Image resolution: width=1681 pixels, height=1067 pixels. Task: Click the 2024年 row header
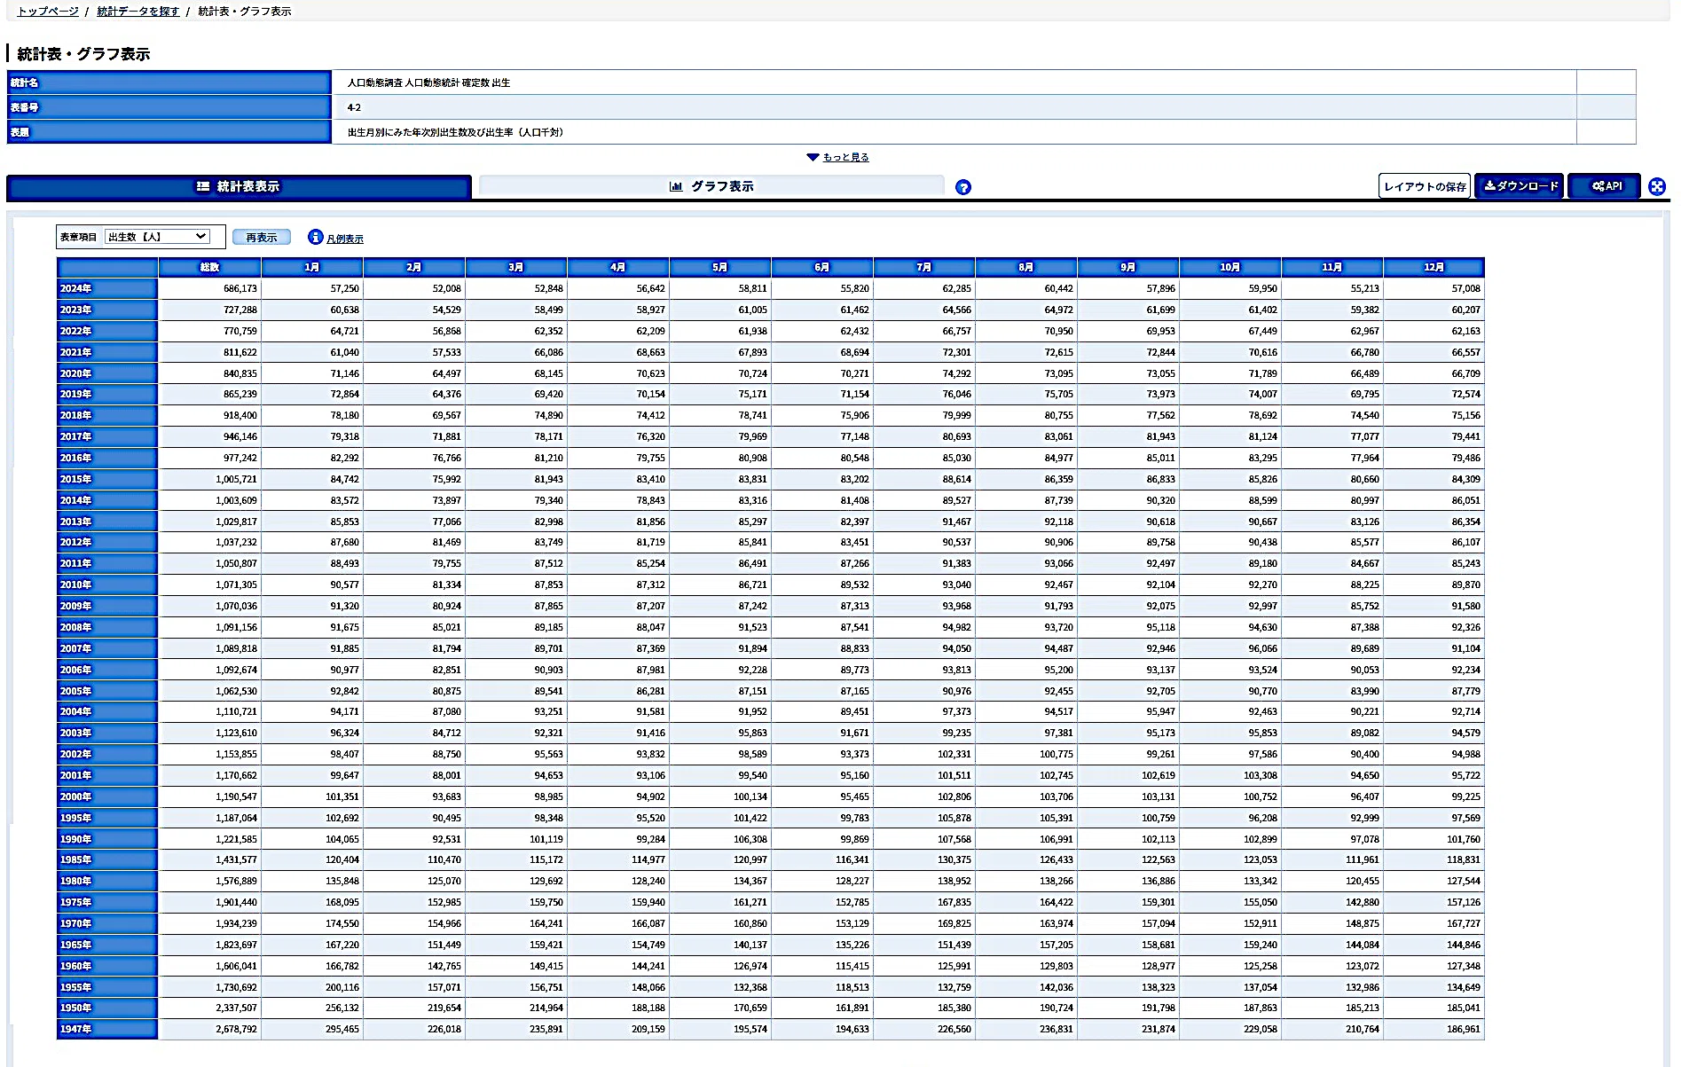[107, 288]
